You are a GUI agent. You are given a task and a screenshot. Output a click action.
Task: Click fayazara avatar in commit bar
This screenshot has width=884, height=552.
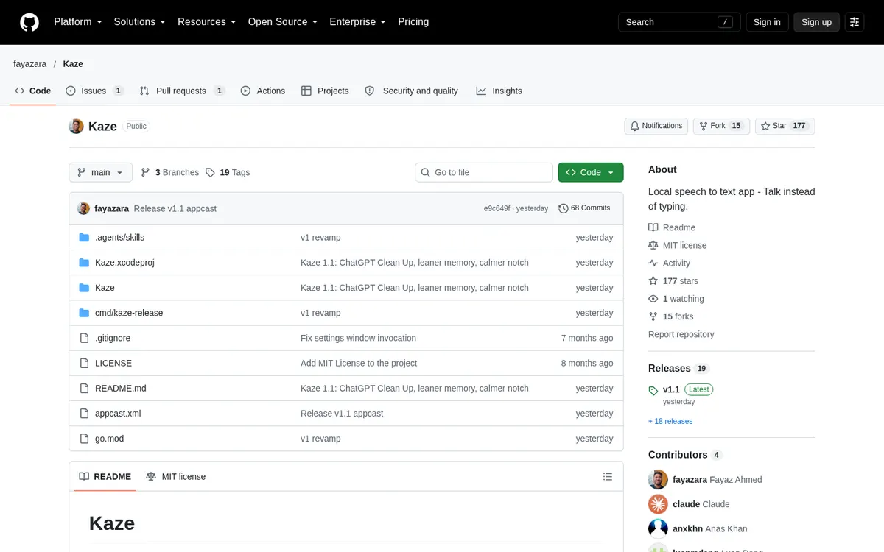[83, 208]
